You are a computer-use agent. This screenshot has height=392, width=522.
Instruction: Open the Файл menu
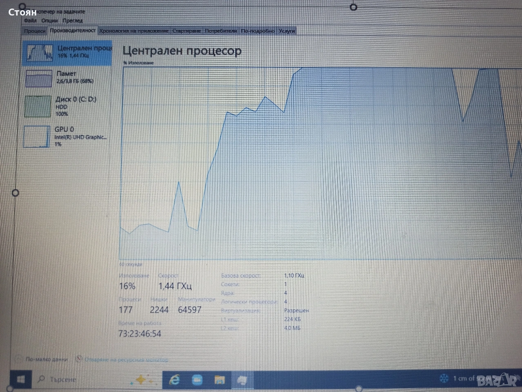coord(30,20)
